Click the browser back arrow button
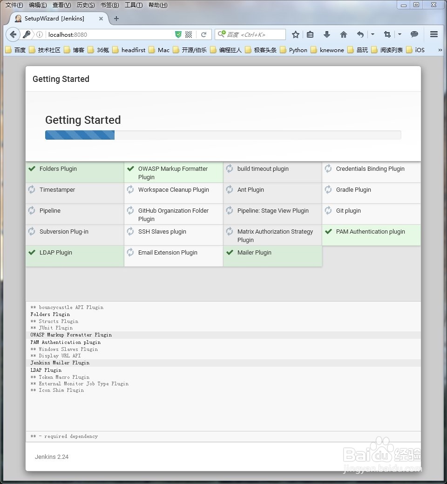447x484 pixels. pyautogui.click(x=13, y=34)
